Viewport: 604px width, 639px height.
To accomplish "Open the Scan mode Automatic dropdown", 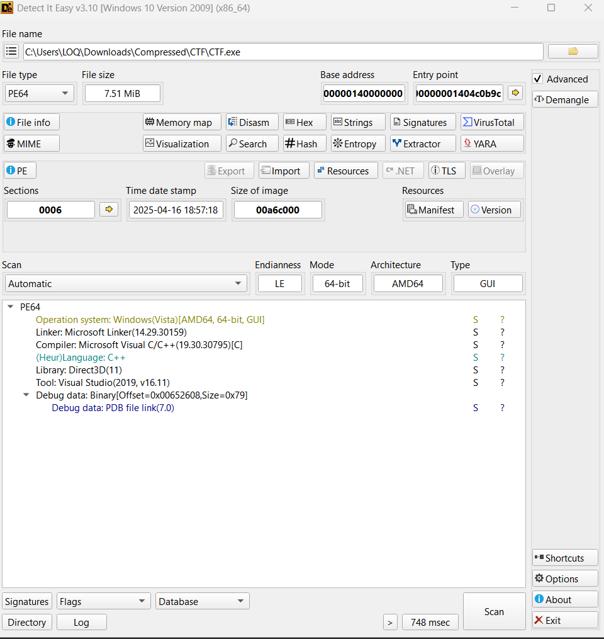I will coord(125,284).
